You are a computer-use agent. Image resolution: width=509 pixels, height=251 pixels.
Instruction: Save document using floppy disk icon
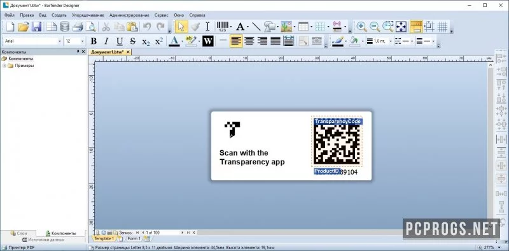pos(36,27)
